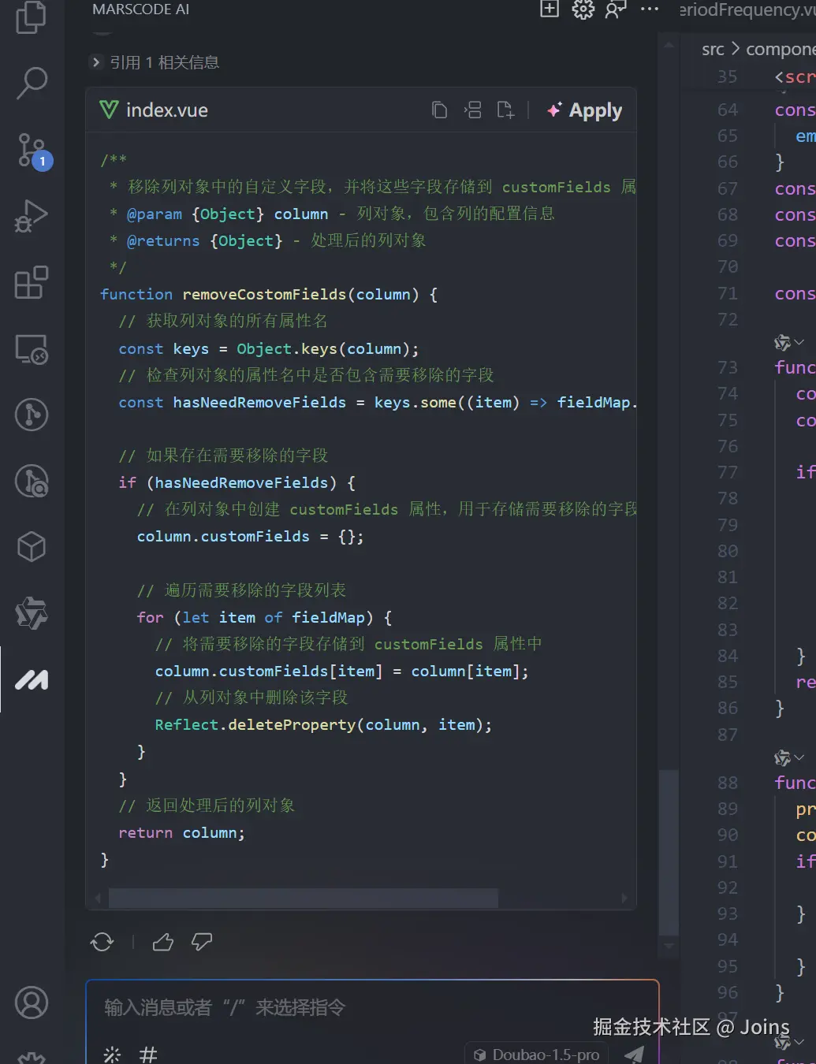Screen dimensions: 816x1064
Task: Click the Reflect.deleteProperty line
Action: click(x=323, y=725)
